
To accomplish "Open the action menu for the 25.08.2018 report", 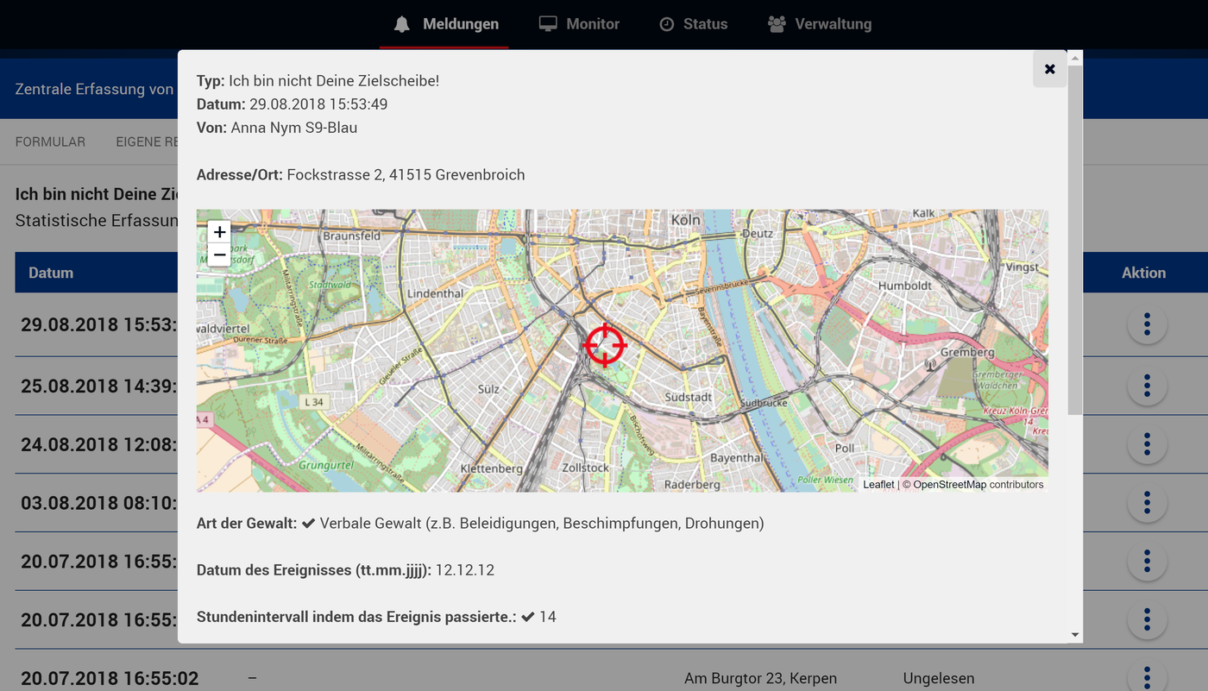I will [1147, 386].
